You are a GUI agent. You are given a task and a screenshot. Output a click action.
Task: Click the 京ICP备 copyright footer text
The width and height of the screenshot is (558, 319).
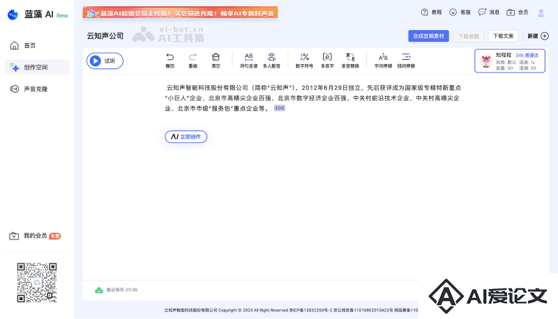click(291, 310)
